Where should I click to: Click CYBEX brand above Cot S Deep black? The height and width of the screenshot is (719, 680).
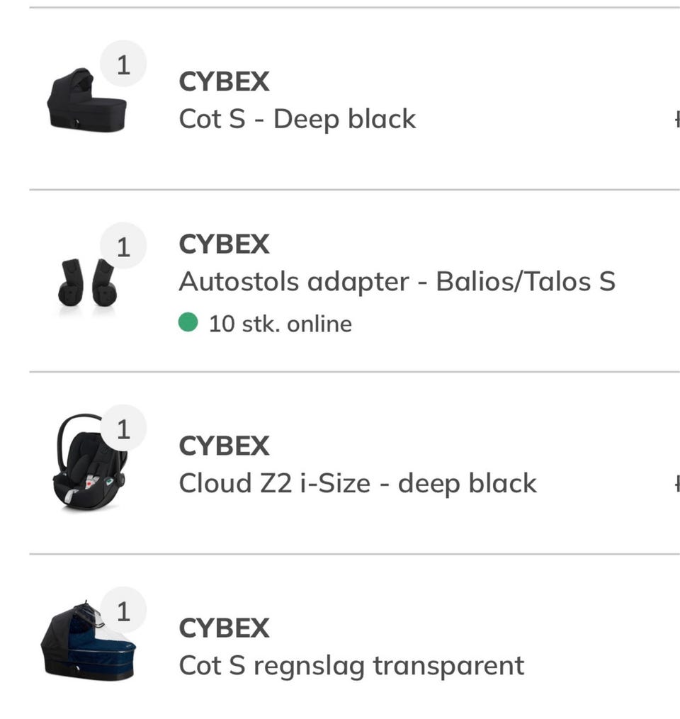(x=224, y=81)
